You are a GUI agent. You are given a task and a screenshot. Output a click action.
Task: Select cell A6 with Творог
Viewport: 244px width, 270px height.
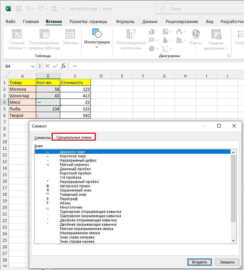[22, 115]
